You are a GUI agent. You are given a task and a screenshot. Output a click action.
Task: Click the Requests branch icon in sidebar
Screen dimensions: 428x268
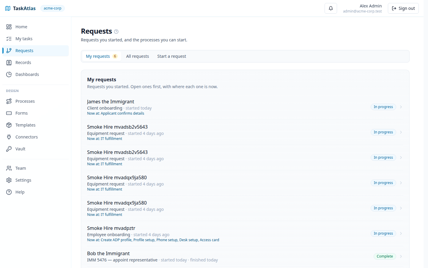(9, 51)
